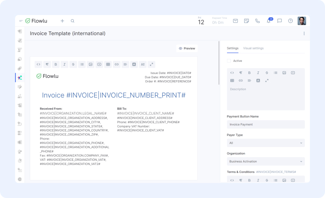This screenshot has height=198, width=325.
Task: Open text color in Description editor toolbar
Action: pyautogui.click(x=258, y=81)
